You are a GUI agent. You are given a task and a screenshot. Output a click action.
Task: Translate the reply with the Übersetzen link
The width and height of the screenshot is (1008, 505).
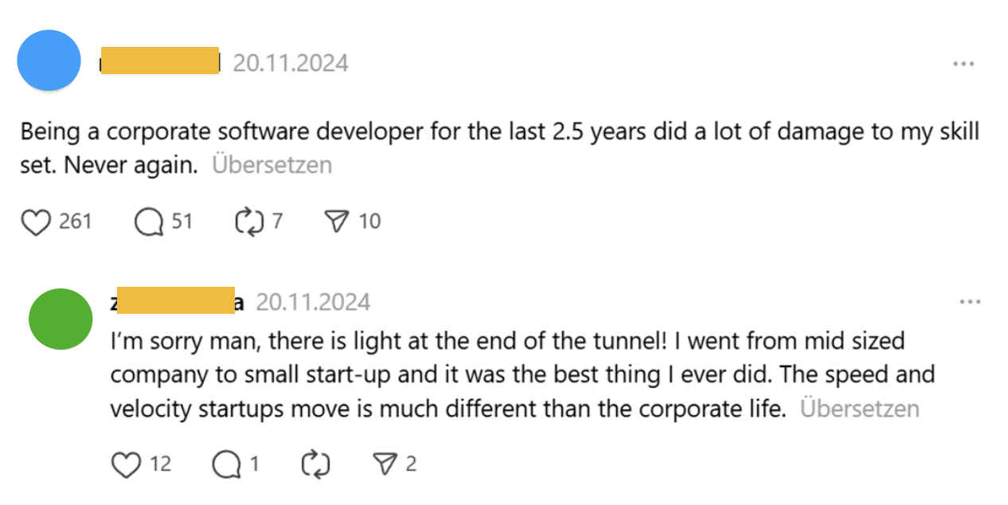coord(859,409)
